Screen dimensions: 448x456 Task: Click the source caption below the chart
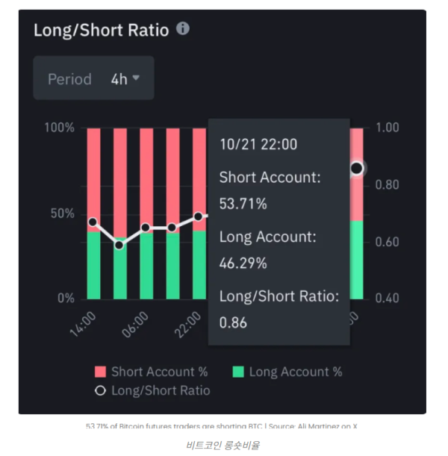pos(222,426)
